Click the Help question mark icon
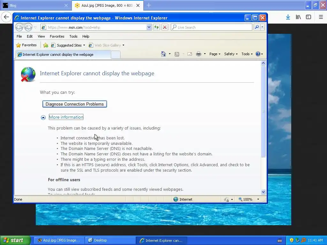This screenshot has width=327, height=245. [258, 54]
